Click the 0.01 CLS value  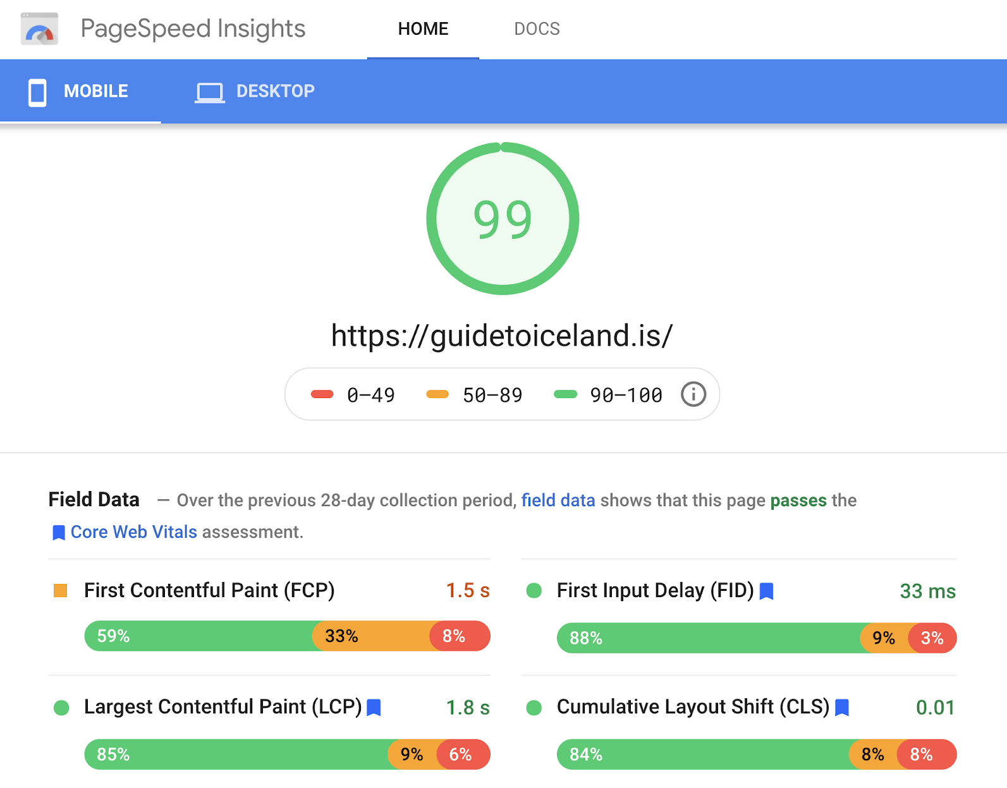936,708
